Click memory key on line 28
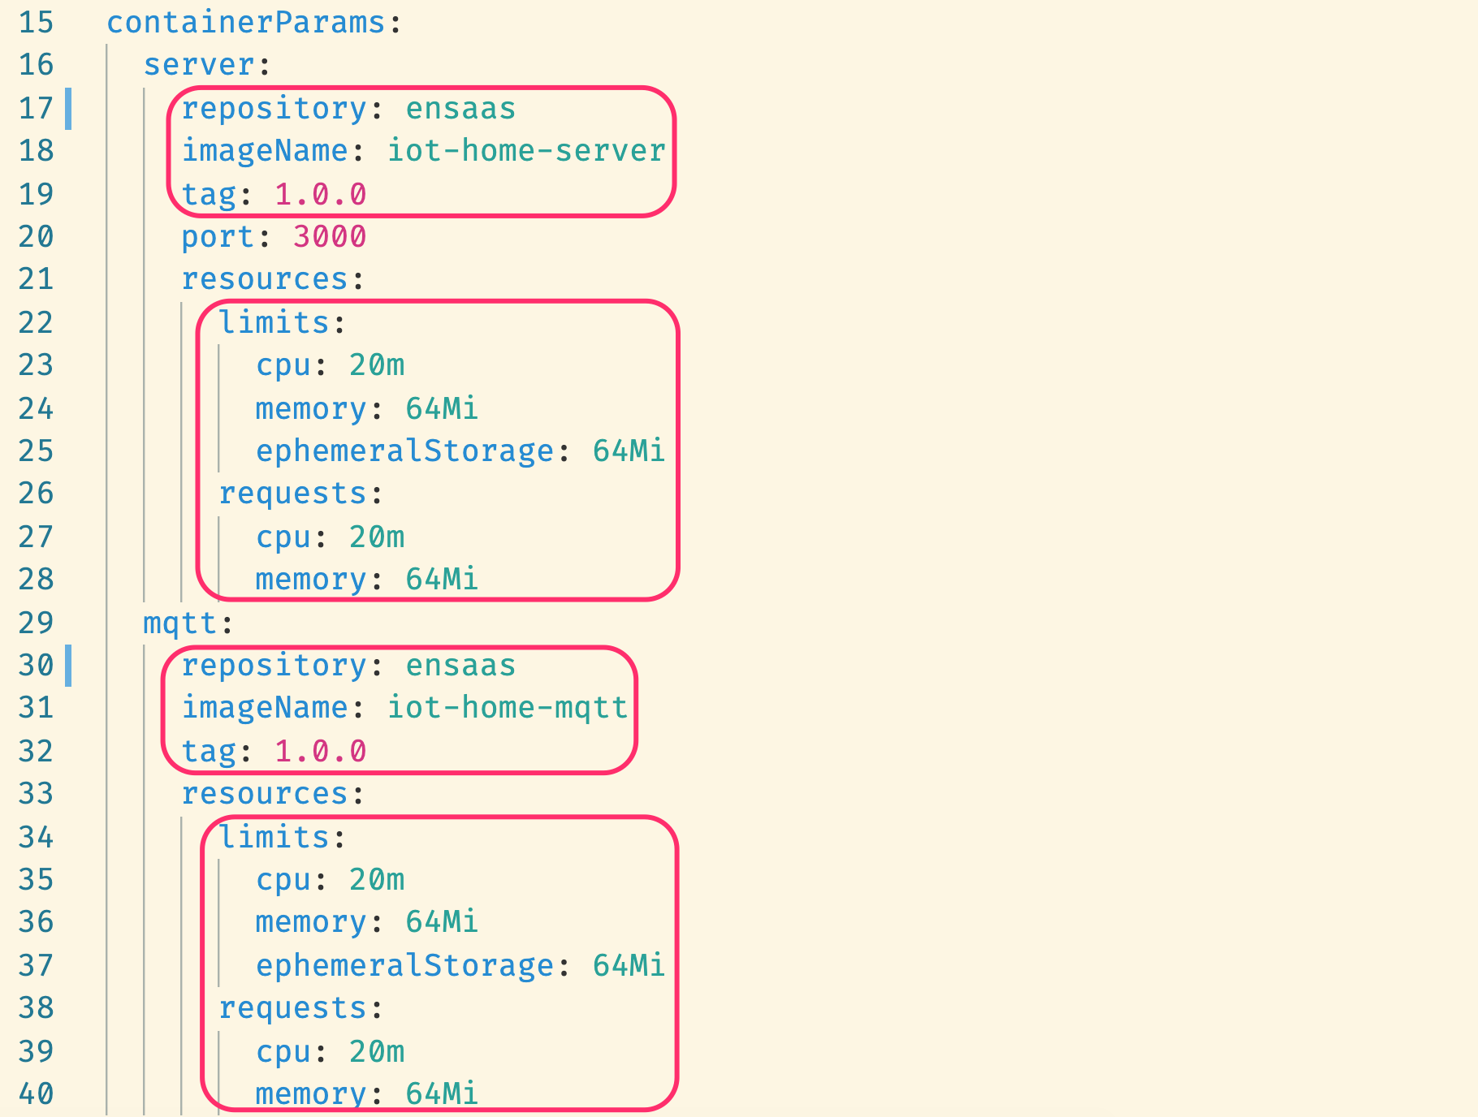1478x1117 pixels. (x=311, y=580)
